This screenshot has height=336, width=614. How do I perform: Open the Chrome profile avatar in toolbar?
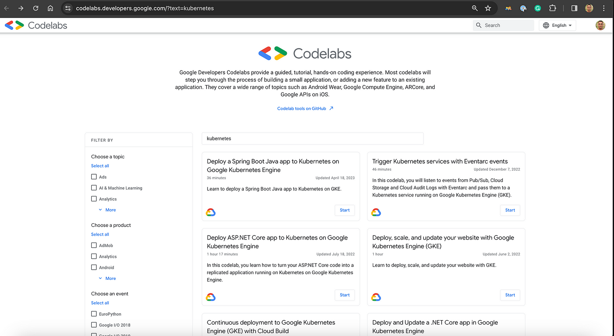click(x=589, y=8)
